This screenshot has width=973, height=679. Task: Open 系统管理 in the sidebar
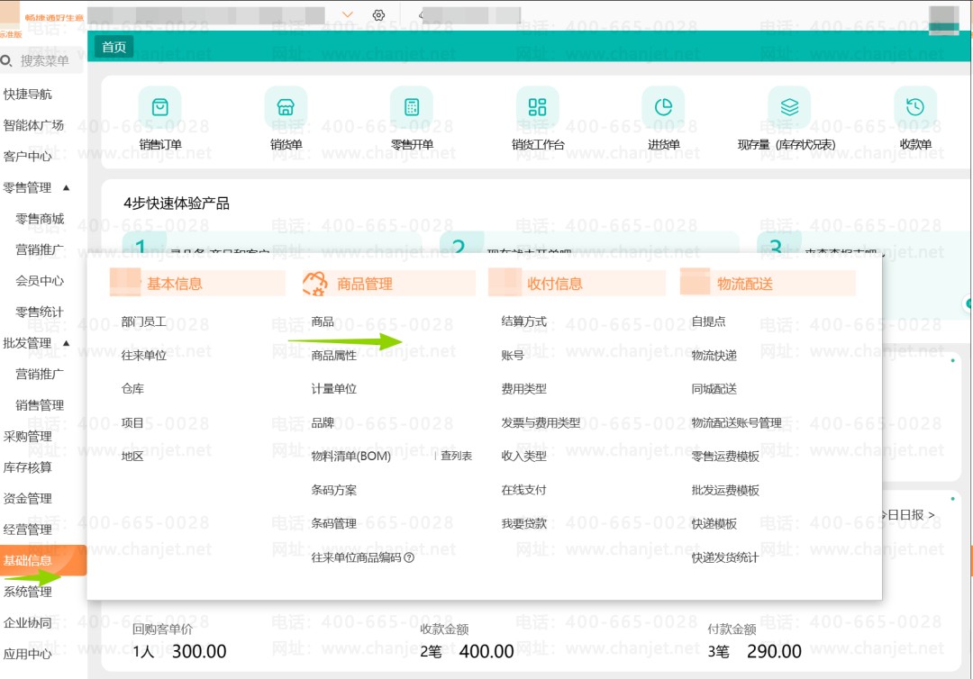coord(27,592)
